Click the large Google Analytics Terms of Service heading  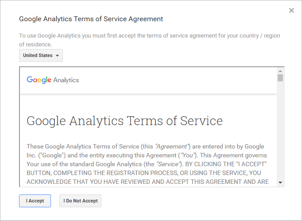(x=124, y=121)
